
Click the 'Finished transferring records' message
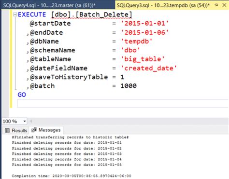(x=70, y=137)
